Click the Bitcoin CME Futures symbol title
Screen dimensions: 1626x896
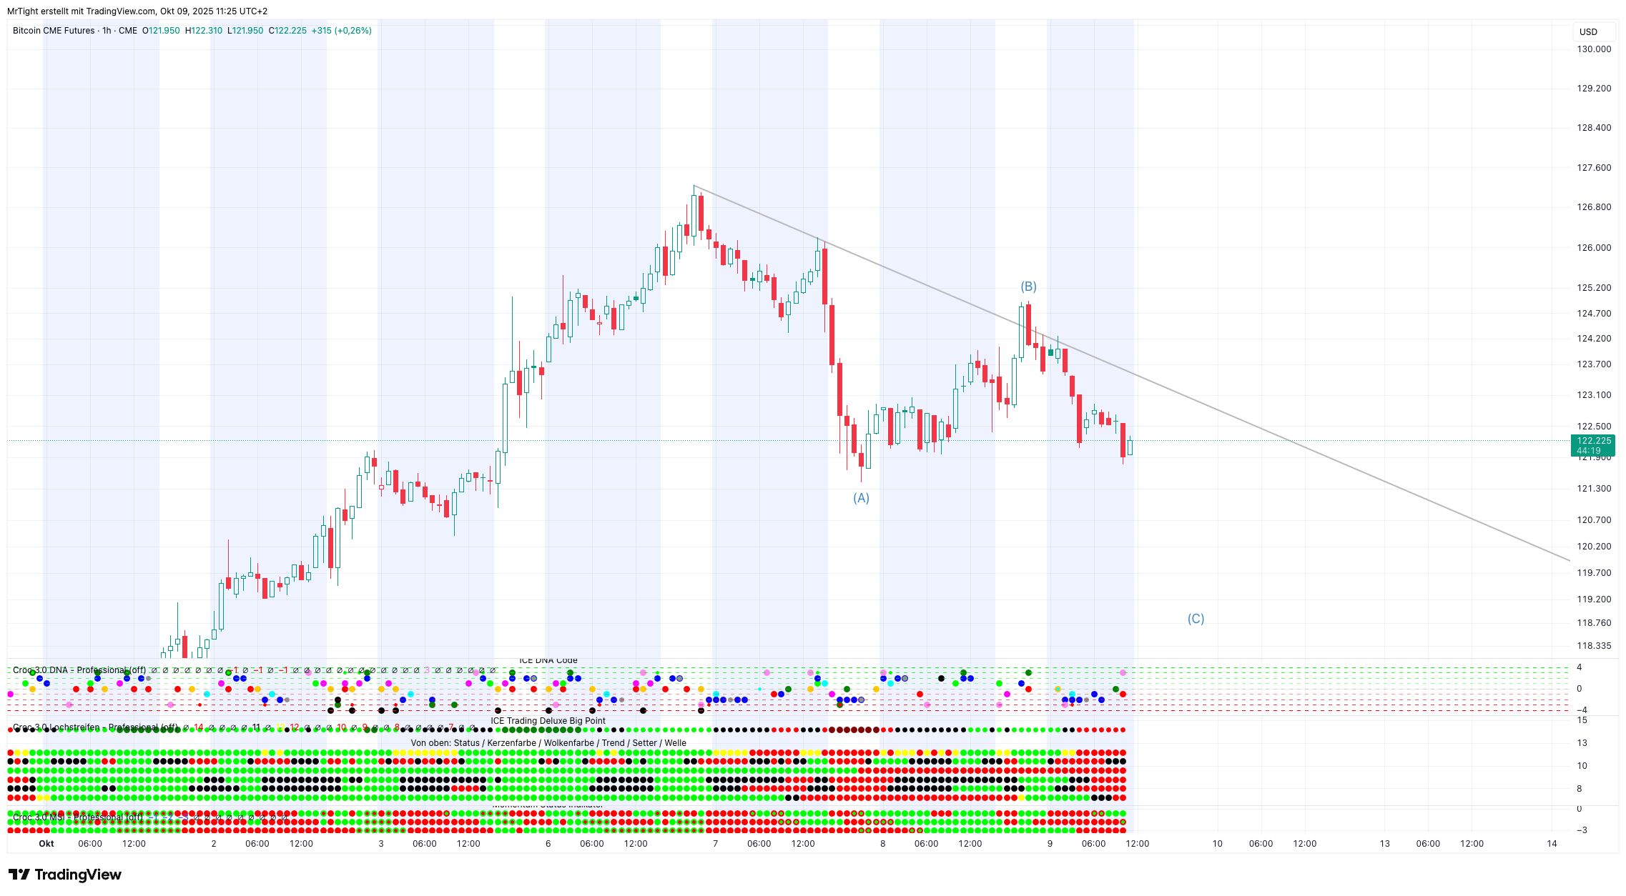[x=54, y=31]
